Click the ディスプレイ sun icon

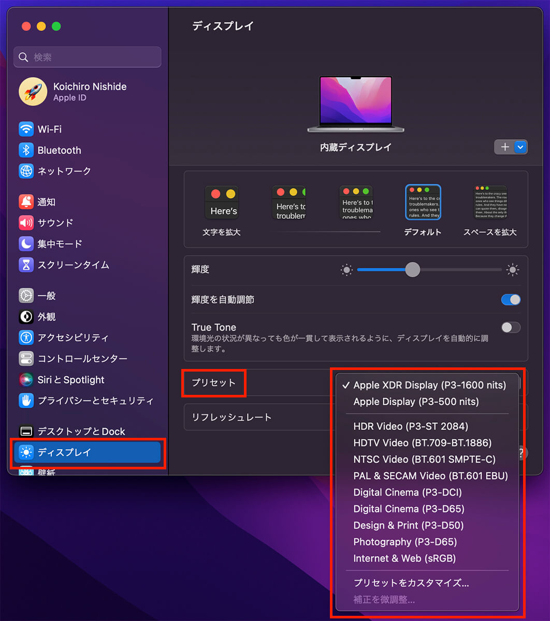click(26, 452)
